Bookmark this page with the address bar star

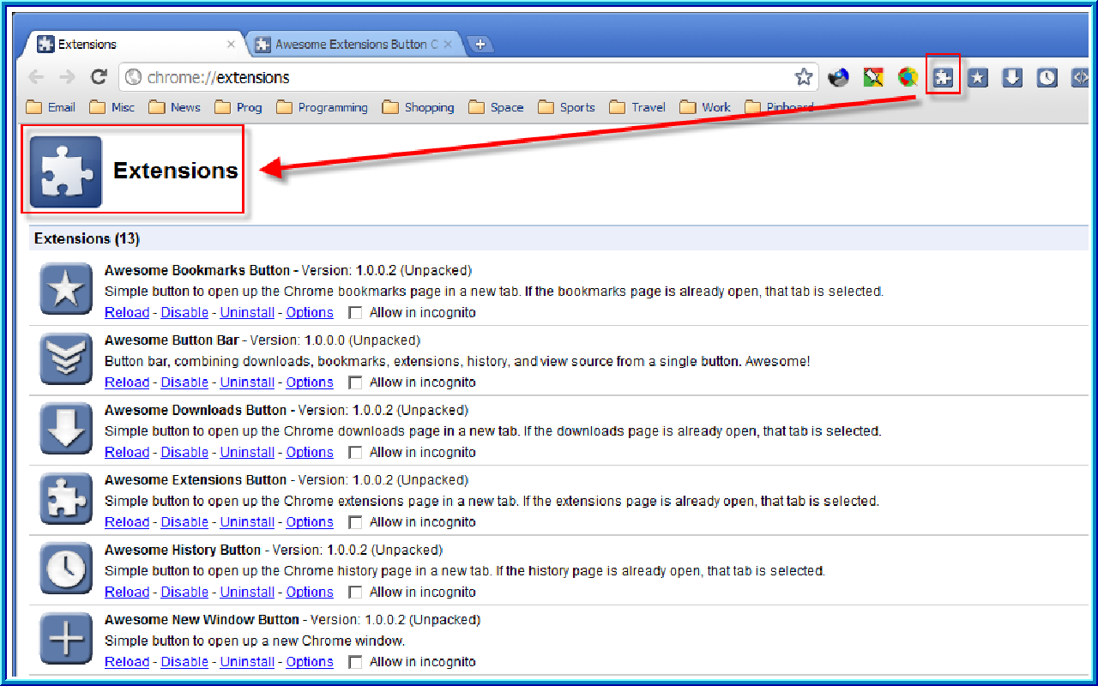(804, 77)
